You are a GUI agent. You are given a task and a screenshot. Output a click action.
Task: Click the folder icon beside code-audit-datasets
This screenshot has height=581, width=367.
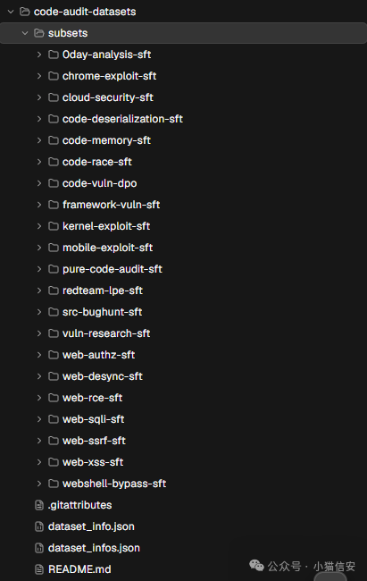(25, 12)
